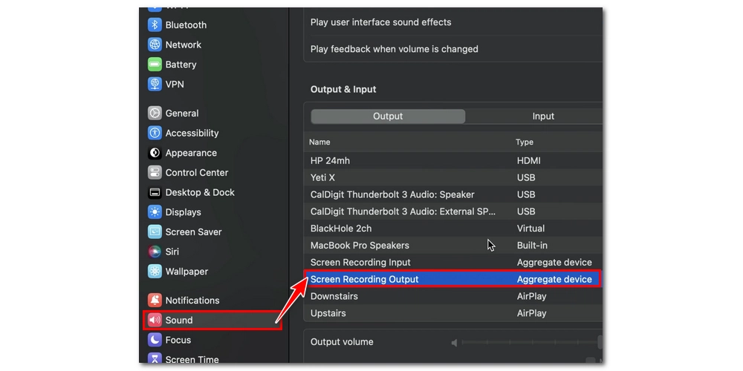Select the Displays sun icon
743x371 pixels.
pos(155,212)
